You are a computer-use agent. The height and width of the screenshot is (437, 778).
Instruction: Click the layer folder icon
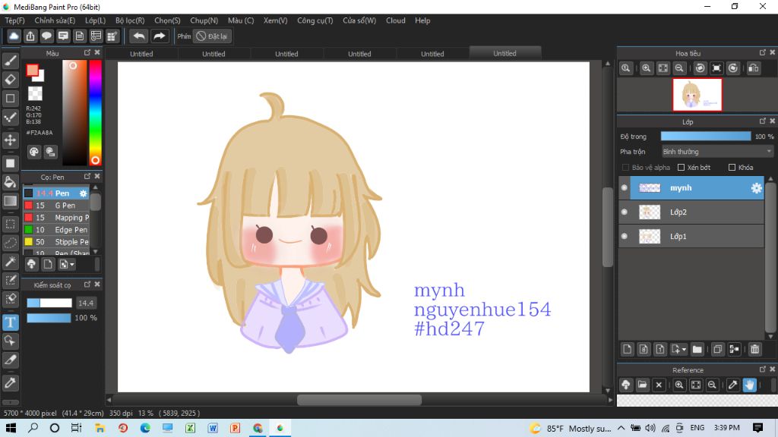(697, 349)
